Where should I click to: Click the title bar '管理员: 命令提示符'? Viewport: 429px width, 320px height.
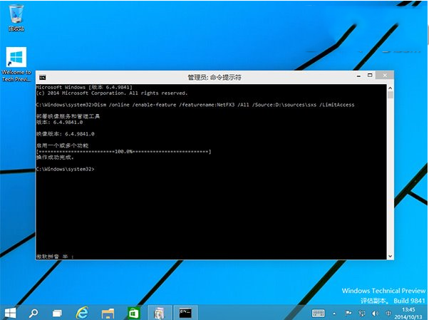click(214, 78)
